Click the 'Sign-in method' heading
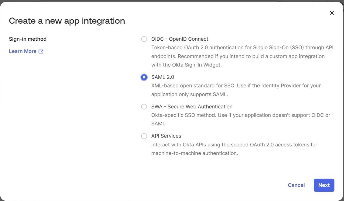344x201 pixels. (x=28, y=39)
